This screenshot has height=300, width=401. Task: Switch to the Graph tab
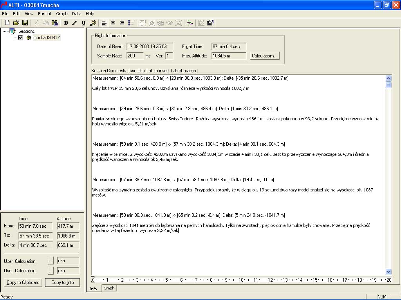pyautogui.click(x=109, y=288)
